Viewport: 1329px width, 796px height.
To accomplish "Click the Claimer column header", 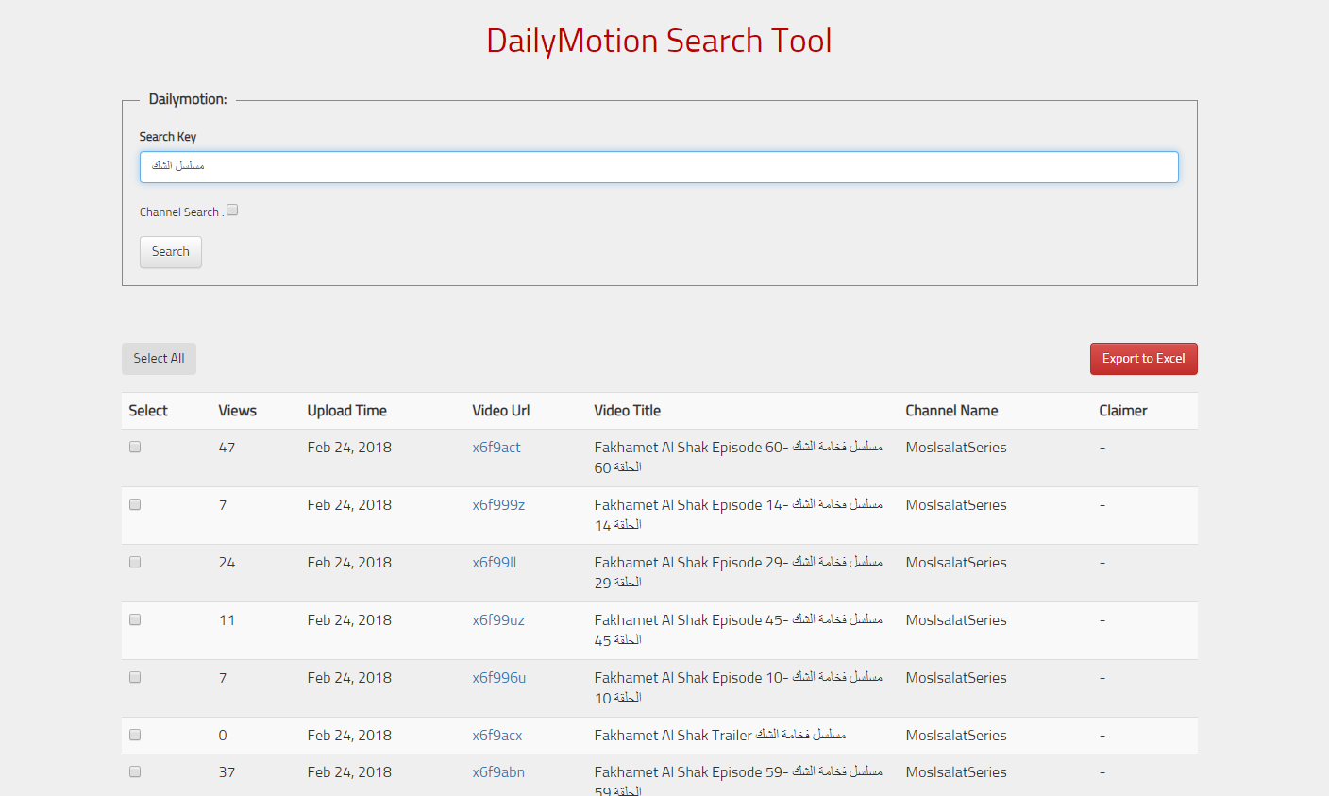I will click(x=1123, y=411).
